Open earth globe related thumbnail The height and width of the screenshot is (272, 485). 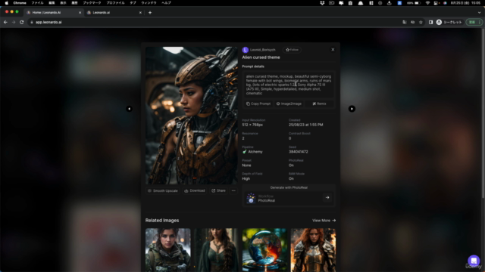coord(264,250)
